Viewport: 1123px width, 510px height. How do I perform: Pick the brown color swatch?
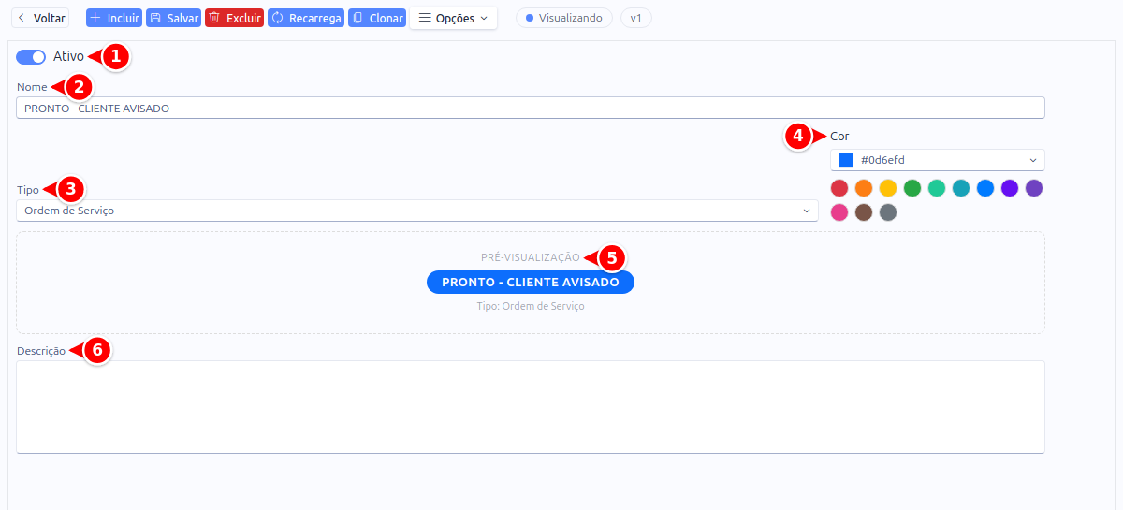tap(864, 212)
